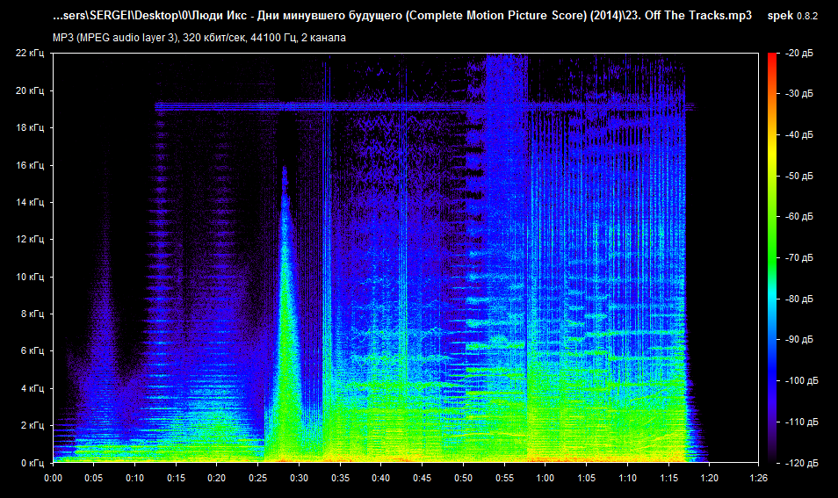The height and width of the screenshot is (498, 838).
Task: Click the -70 дБ scale label
Action: point(799,258)
